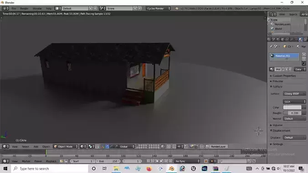The height and width of the screenshot is (173, 308).
Task: Open the Displacement Default dropdown
Action: tap(294, 137)
